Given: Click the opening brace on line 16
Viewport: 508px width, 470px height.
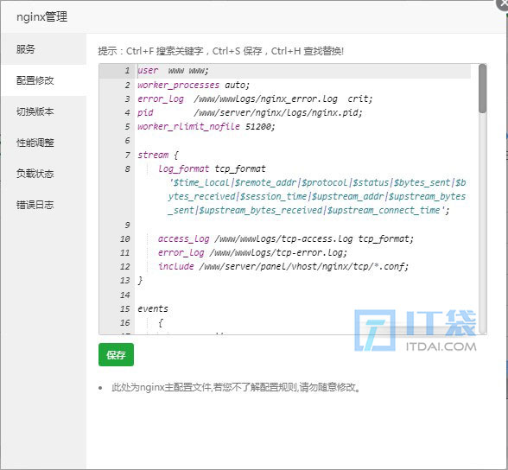Looking at the screenshot, I should coord(161,323).
